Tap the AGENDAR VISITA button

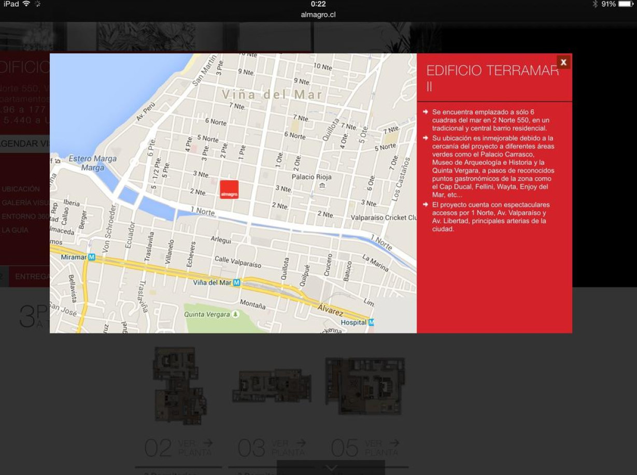(25, 143)
